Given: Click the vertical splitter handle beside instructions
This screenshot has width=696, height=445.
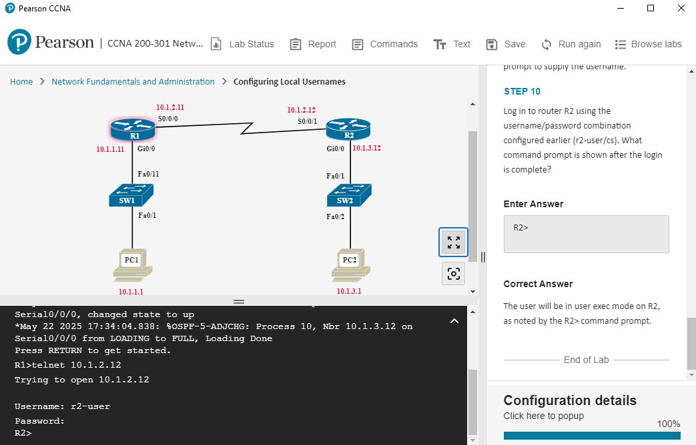Looking at the screenshot, I should point(483,257).
